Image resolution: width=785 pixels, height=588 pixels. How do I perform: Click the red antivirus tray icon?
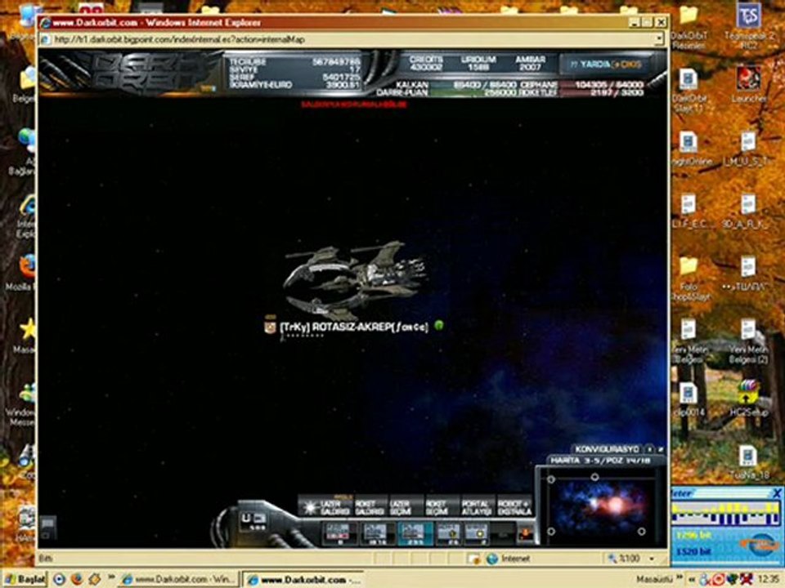tap(718, 580)
